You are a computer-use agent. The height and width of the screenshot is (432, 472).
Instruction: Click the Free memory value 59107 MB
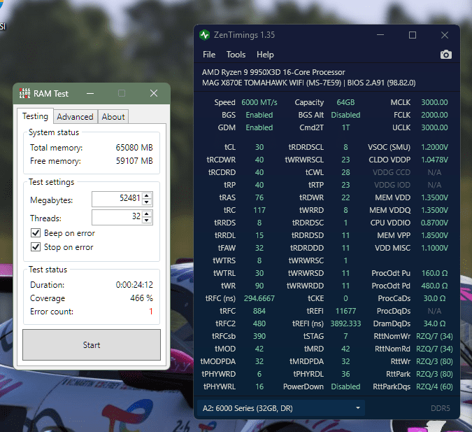click(134, 160)
